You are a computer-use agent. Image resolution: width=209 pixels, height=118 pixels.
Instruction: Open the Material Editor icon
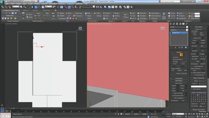(121, 7)
